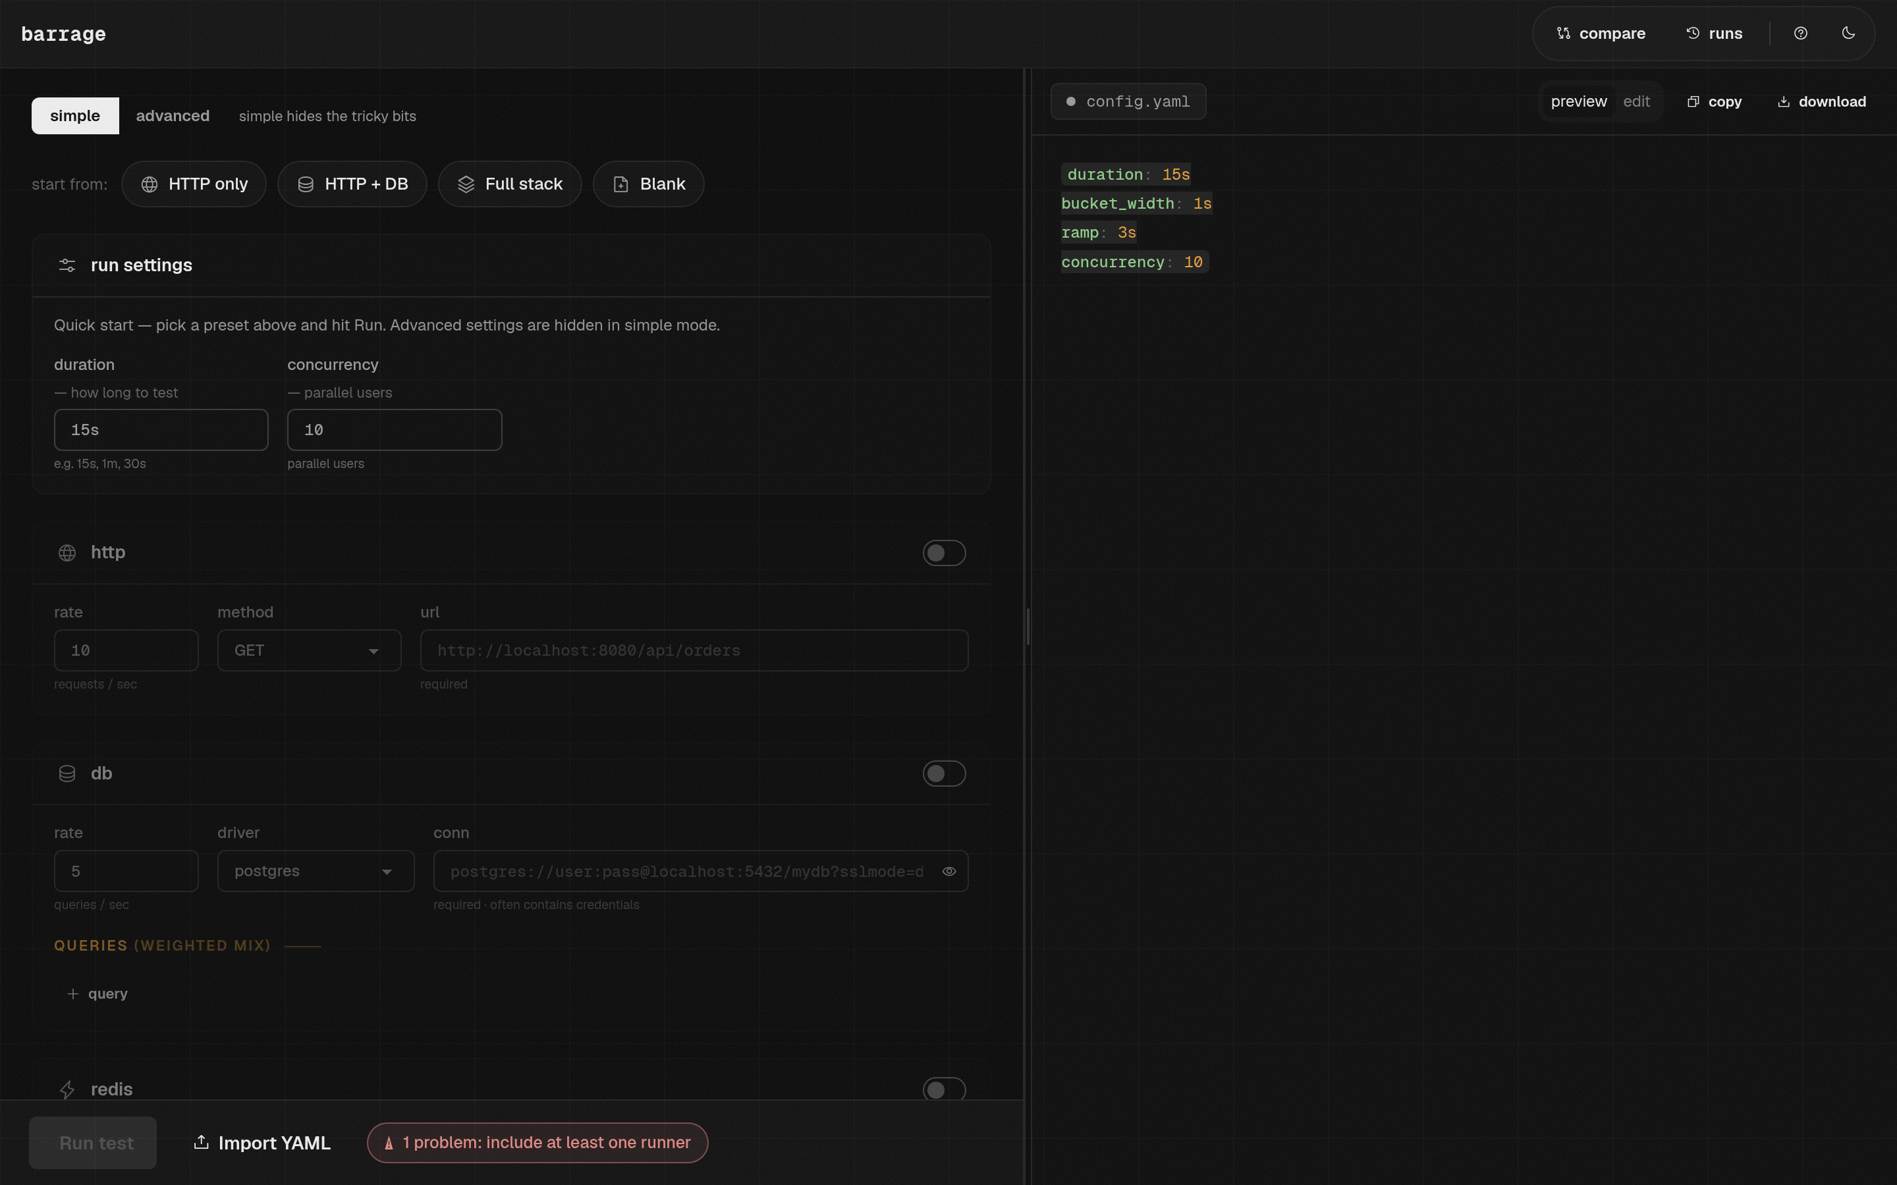Viewport: 1897px width, 1185px height.
Task: Switch to preview mode
Action: pyautogui.click(x=1578, y=102)
